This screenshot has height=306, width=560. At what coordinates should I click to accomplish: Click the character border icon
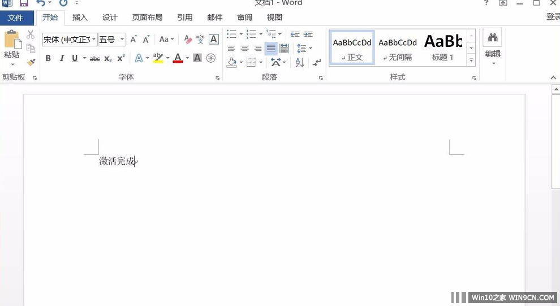(214, 39)
